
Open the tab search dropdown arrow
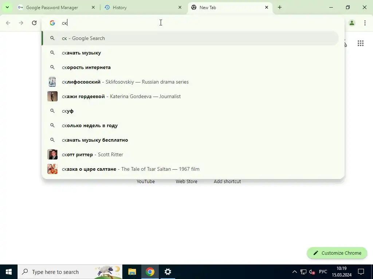coord(7,7)
